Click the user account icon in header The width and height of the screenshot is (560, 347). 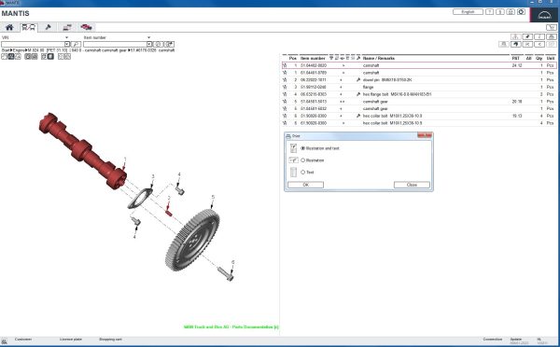point(511,12)
